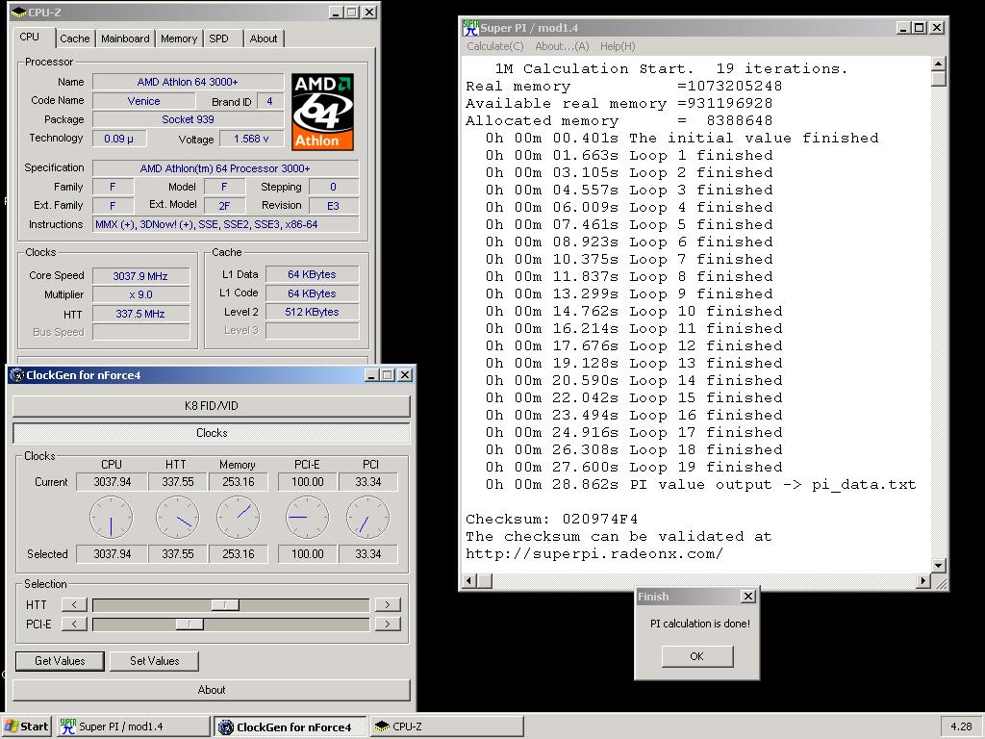Image resolution: width=985 pixels, height=739 pixels.
Task: Click the Selected Memory 253.16 field
Action: click(239, 554)
